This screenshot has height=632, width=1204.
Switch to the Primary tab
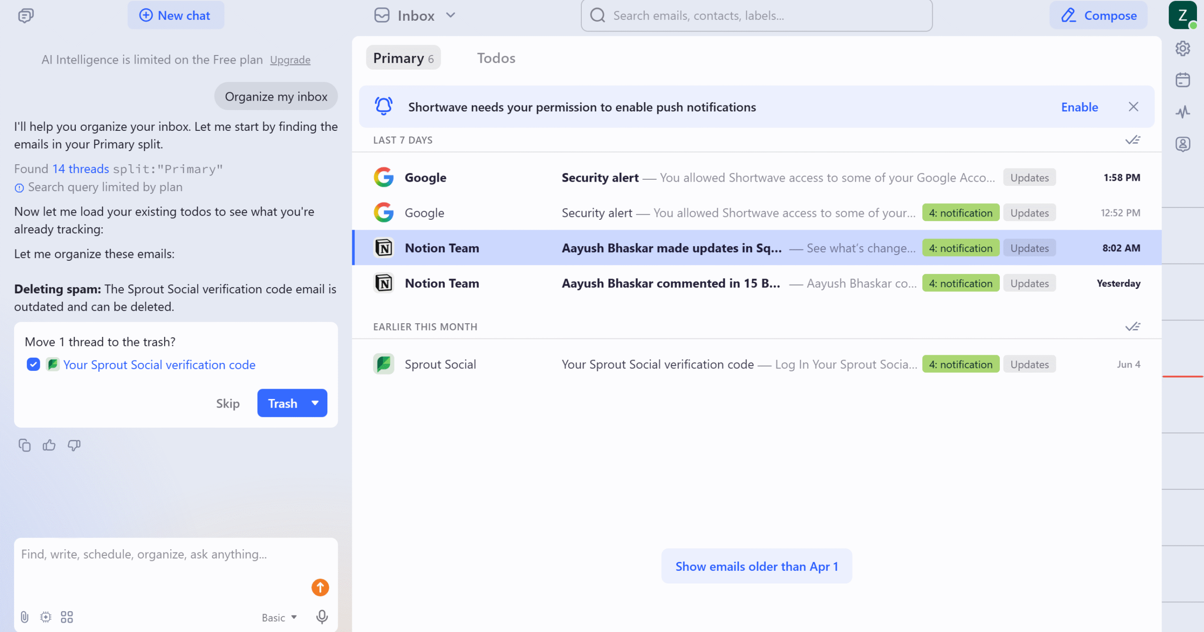[403, 58]
